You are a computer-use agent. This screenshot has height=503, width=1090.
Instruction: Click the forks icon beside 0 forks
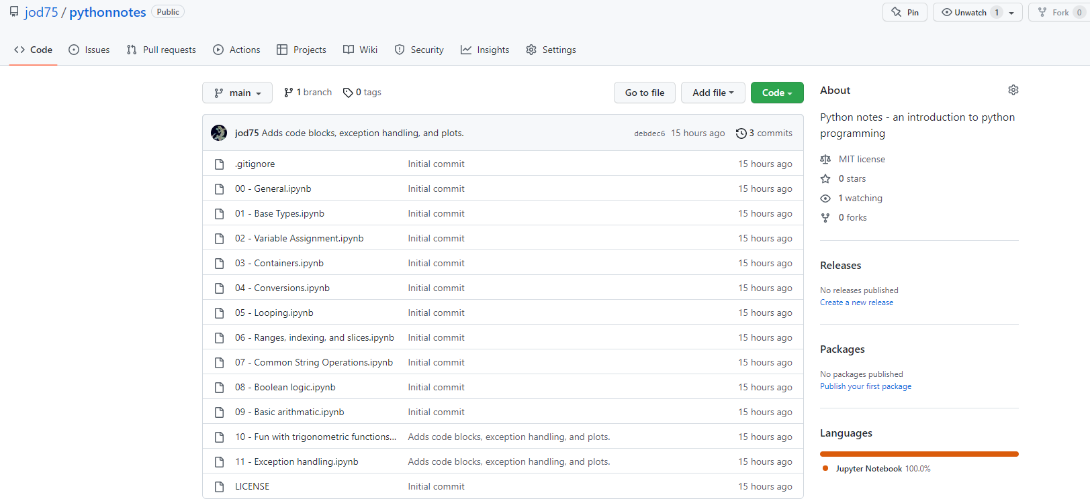tap(825, 218)
